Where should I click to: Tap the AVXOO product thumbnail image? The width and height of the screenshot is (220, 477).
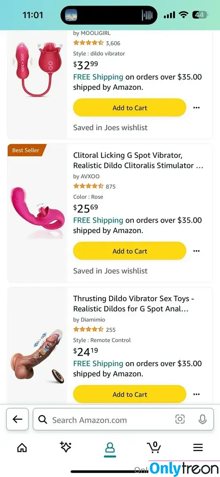(37, 212)
